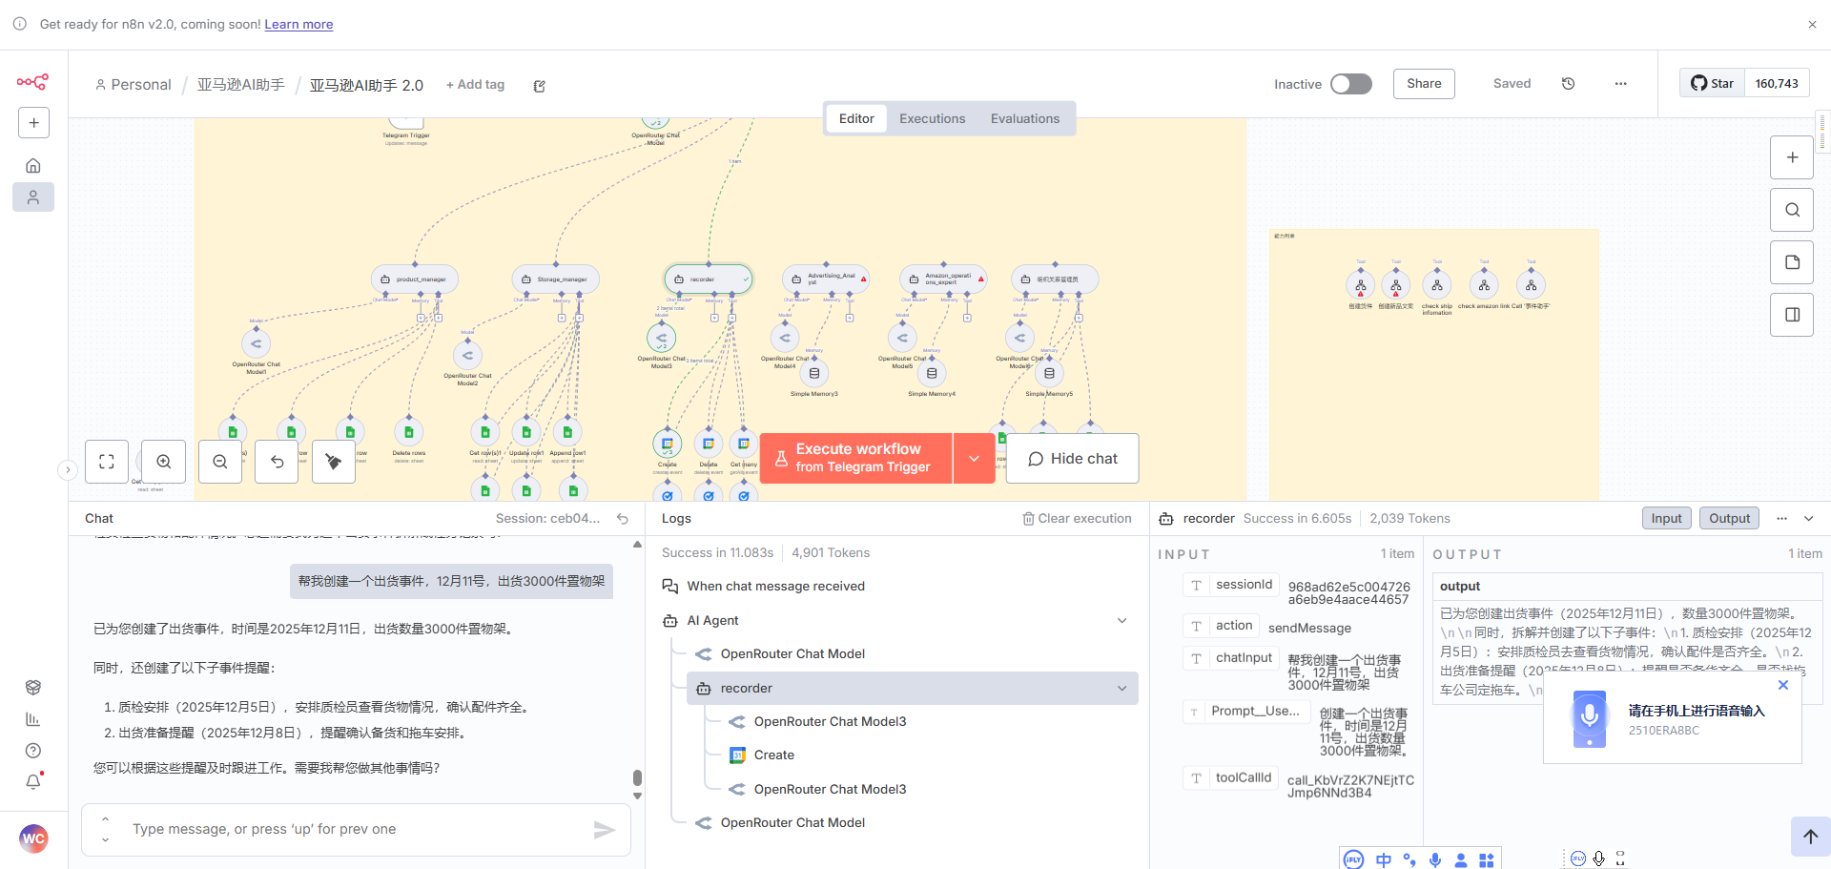Viewport: 1831px width, 869px height.
Task: Click the zoom to fit canvas icon
Action: (x=107, y=462)
